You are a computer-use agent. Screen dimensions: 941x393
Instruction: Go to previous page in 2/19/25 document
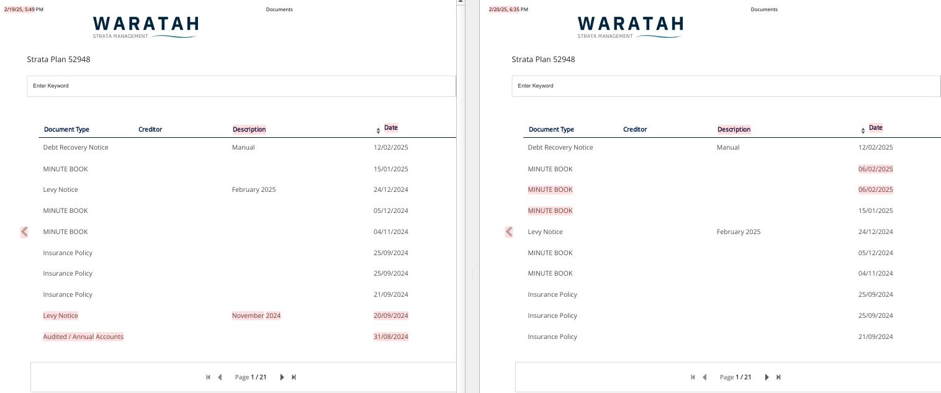(219, 377)
